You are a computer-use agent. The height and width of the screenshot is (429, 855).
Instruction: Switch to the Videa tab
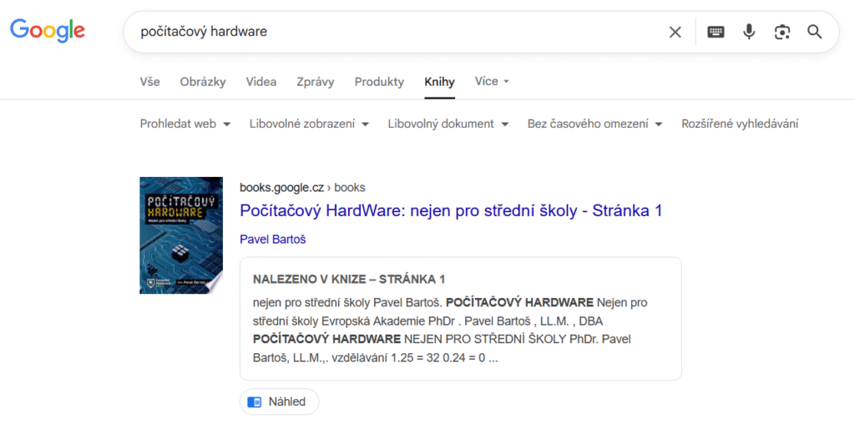261,82
